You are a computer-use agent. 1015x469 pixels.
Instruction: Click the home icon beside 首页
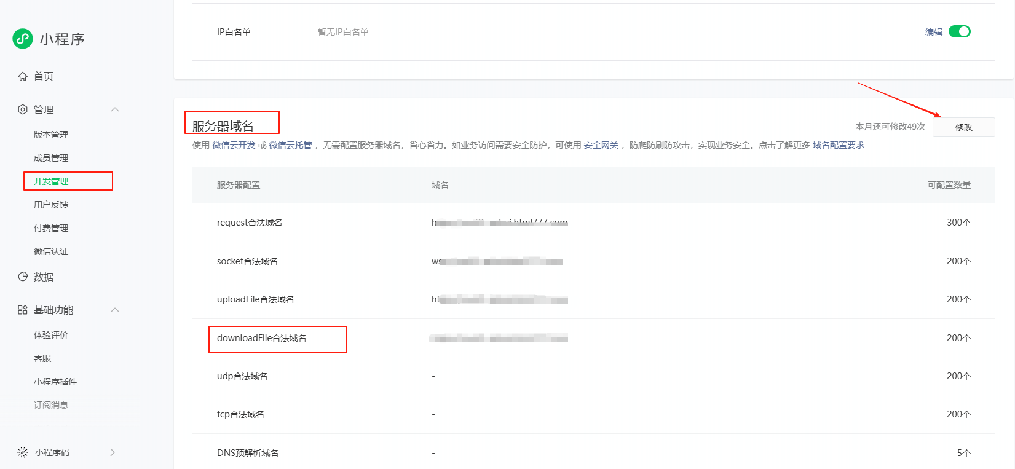23,76
